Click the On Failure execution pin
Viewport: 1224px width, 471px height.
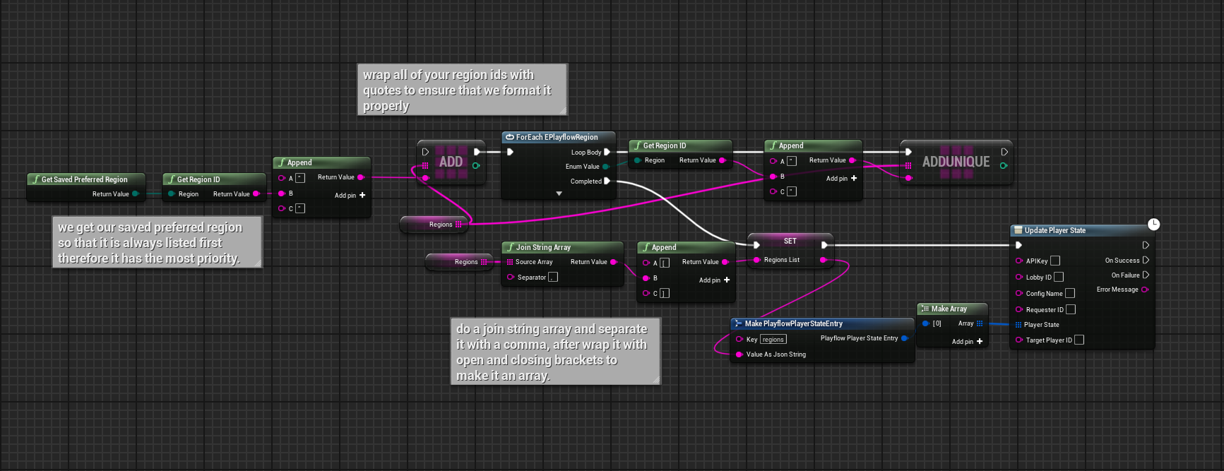tap(1146, 275)
